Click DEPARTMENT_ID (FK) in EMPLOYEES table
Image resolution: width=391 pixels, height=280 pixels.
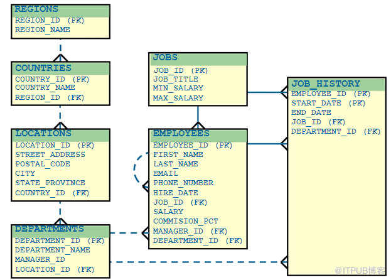point(198,241)
